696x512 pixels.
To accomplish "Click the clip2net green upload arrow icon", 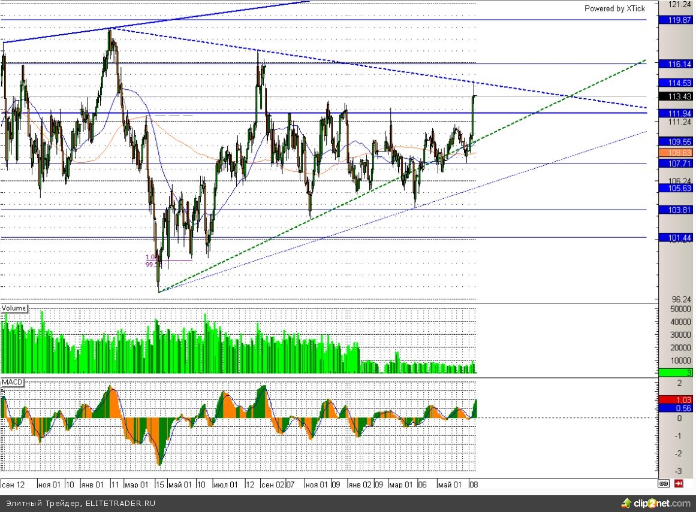I will pos(626,503).
